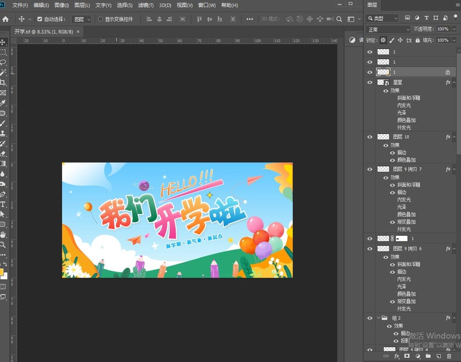Add a layer style via bottom fx icon
This screenshot has width=461, height=362.
tap(396, 356)
